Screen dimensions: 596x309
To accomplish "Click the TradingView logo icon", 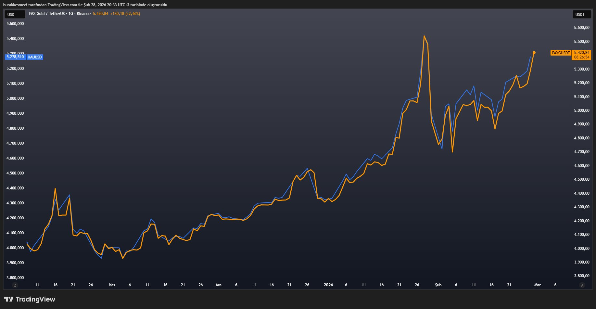I will pyautogui.click(x=9, y=299).
